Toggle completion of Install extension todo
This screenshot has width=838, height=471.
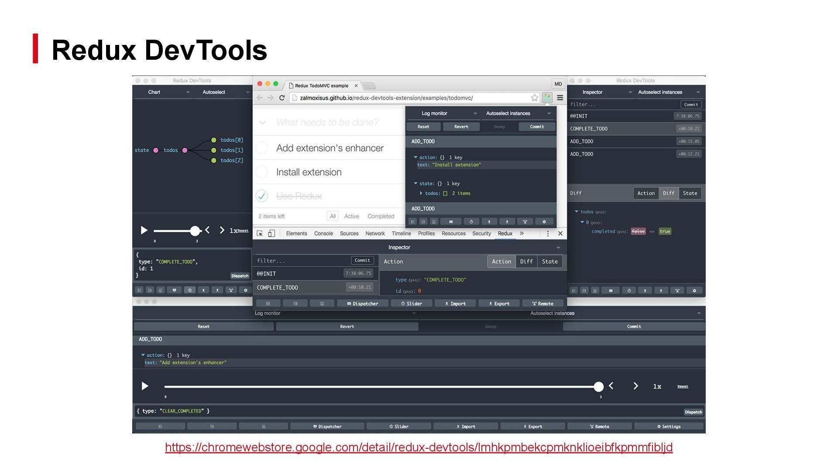tap(262, 172)
